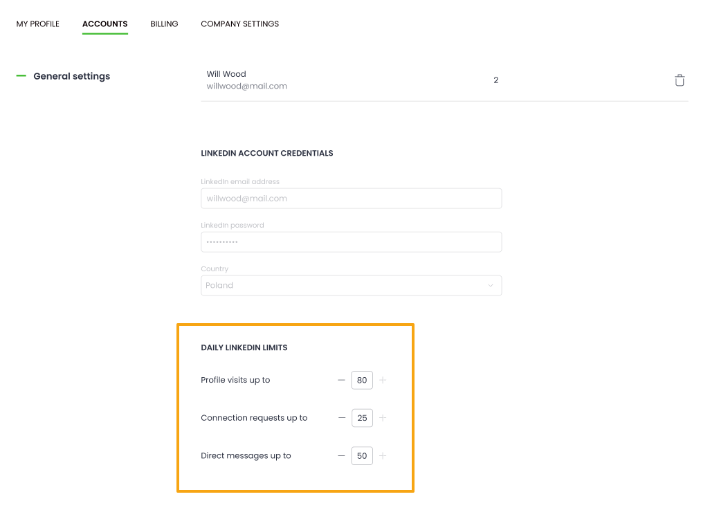Switch to the My Profile tab
This screenshot has width=728, height=519.
click(38, 24)
